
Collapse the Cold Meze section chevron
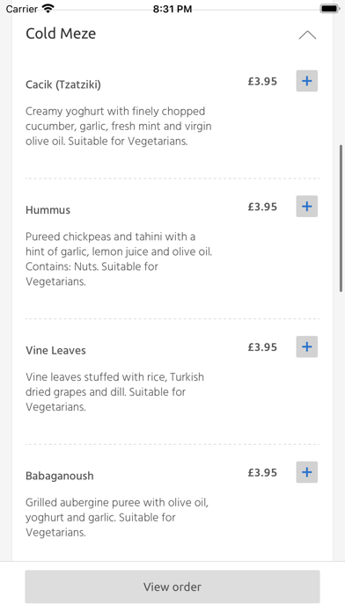pos(307,35)
